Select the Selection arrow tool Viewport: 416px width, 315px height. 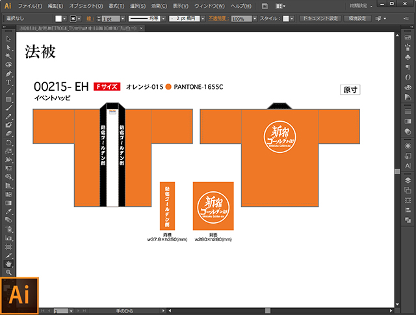tap(8, 39)
